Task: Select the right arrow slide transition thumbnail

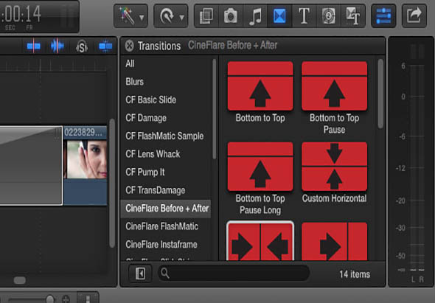Action: coord(334,241)
